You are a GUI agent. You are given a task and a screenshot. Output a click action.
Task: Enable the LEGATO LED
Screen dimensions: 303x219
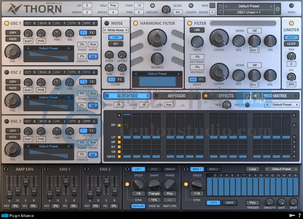(191, 5)
